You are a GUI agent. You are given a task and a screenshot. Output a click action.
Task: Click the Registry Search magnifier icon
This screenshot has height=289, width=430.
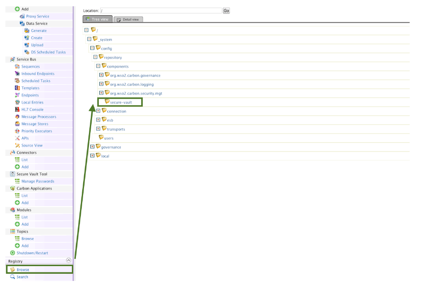tap(13, 277)
